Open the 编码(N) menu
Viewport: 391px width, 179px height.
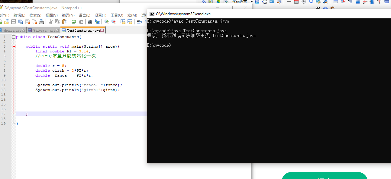click(x=68, y=15)
